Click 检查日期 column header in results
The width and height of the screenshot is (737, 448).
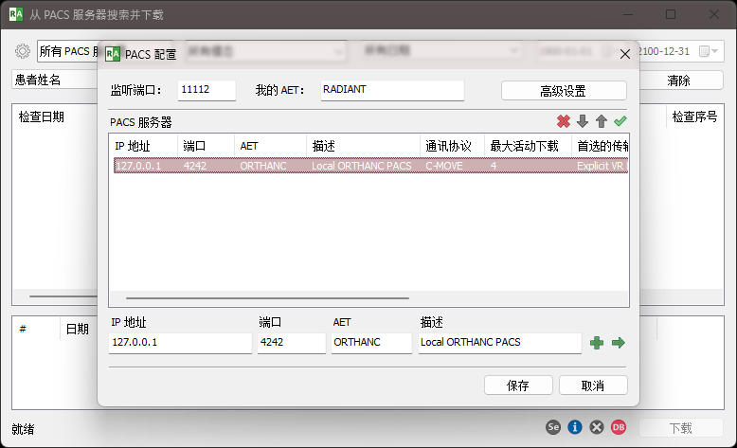42,116
